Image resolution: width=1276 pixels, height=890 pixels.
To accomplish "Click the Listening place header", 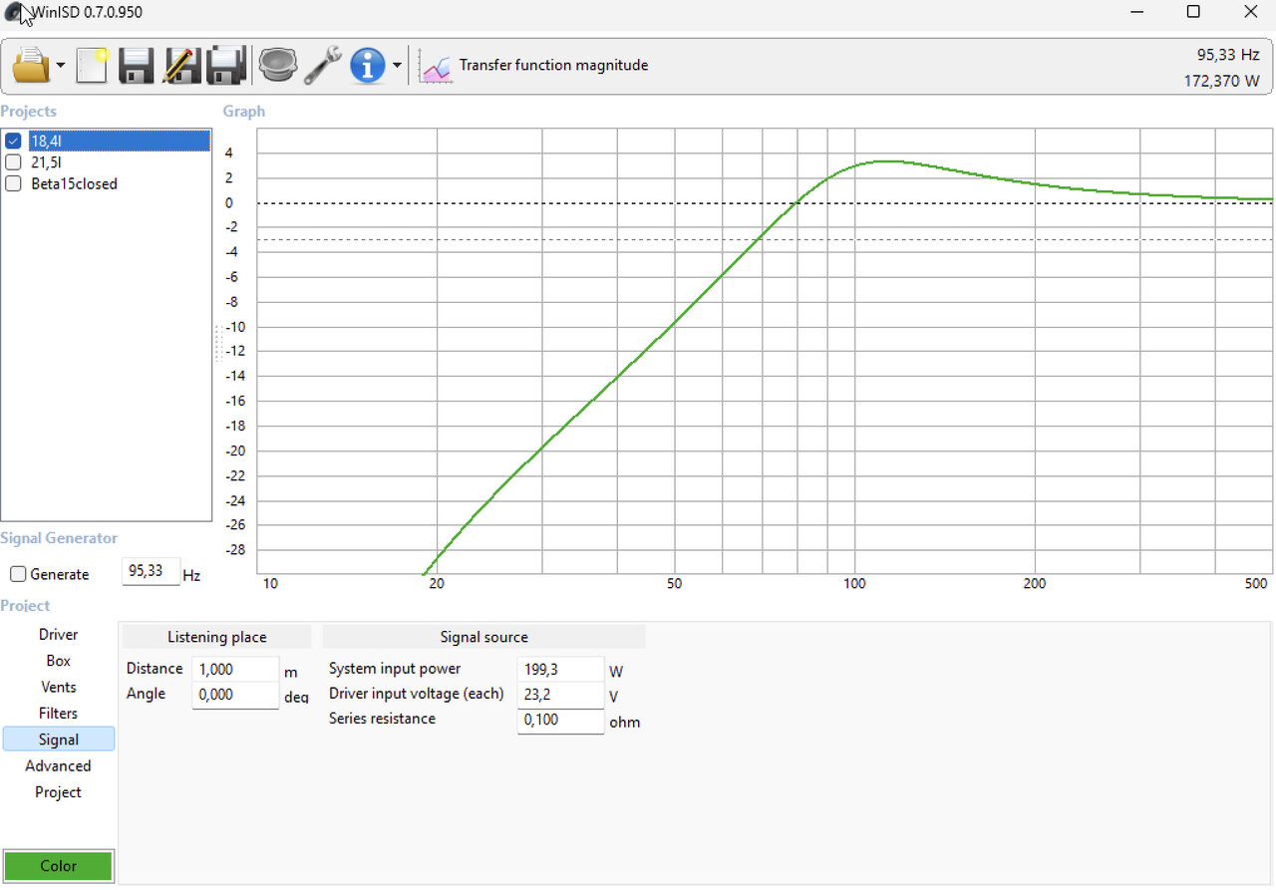I will (216, 637).
